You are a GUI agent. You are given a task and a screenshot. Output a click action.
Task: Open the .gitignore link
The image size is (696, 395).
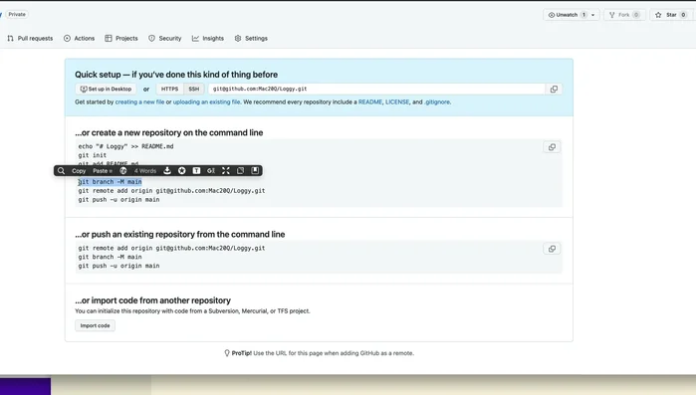click(437, 101)
